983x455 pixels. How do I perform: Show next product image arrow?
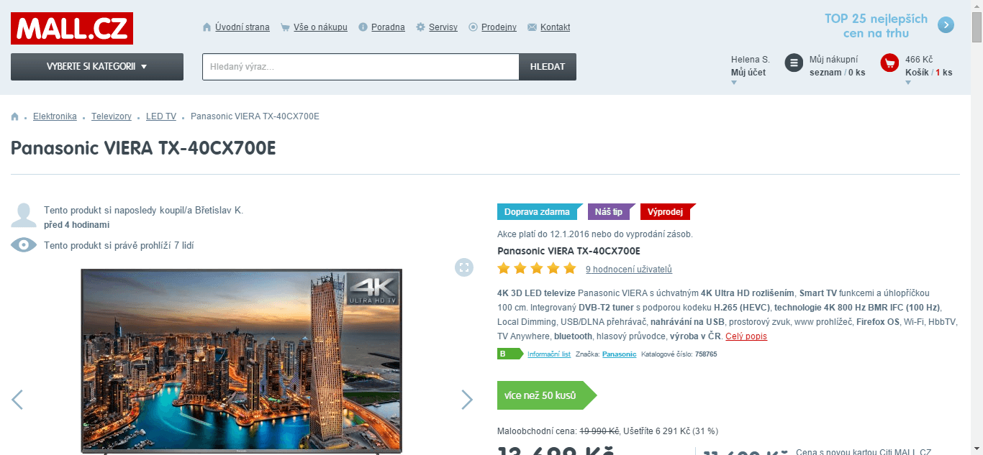point(467,400)
